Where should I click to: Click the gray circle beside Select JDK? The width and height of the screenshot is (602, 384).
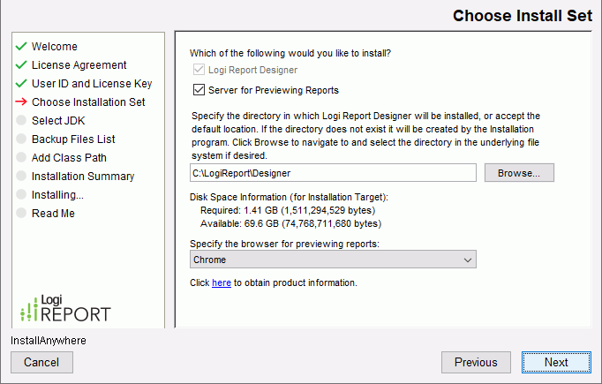[21, 120]
